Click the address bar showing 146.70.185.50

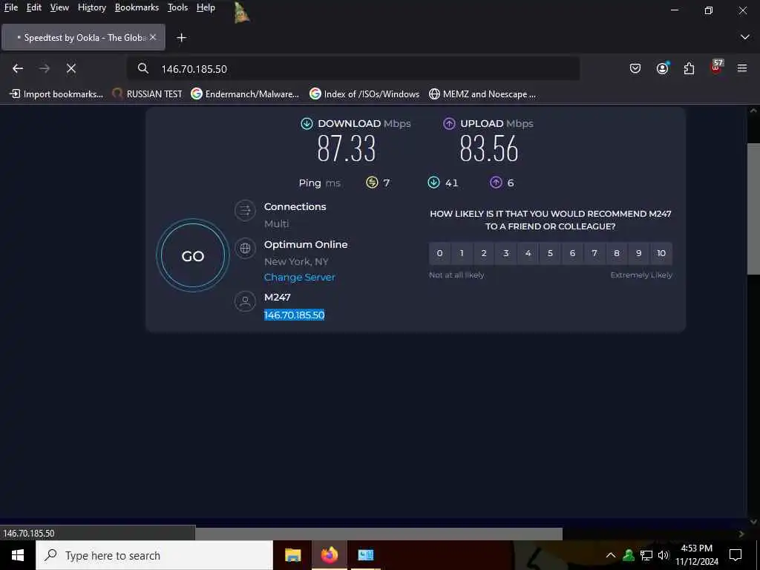[x=353, y=68]
